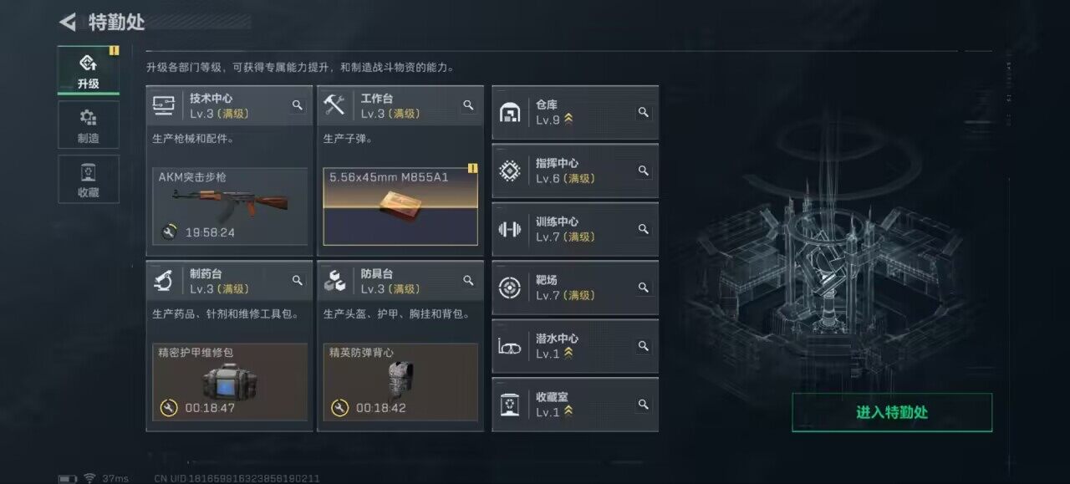
Task: Click the 指挥中心 magnifier icon
Action: [x=643, y=171]
